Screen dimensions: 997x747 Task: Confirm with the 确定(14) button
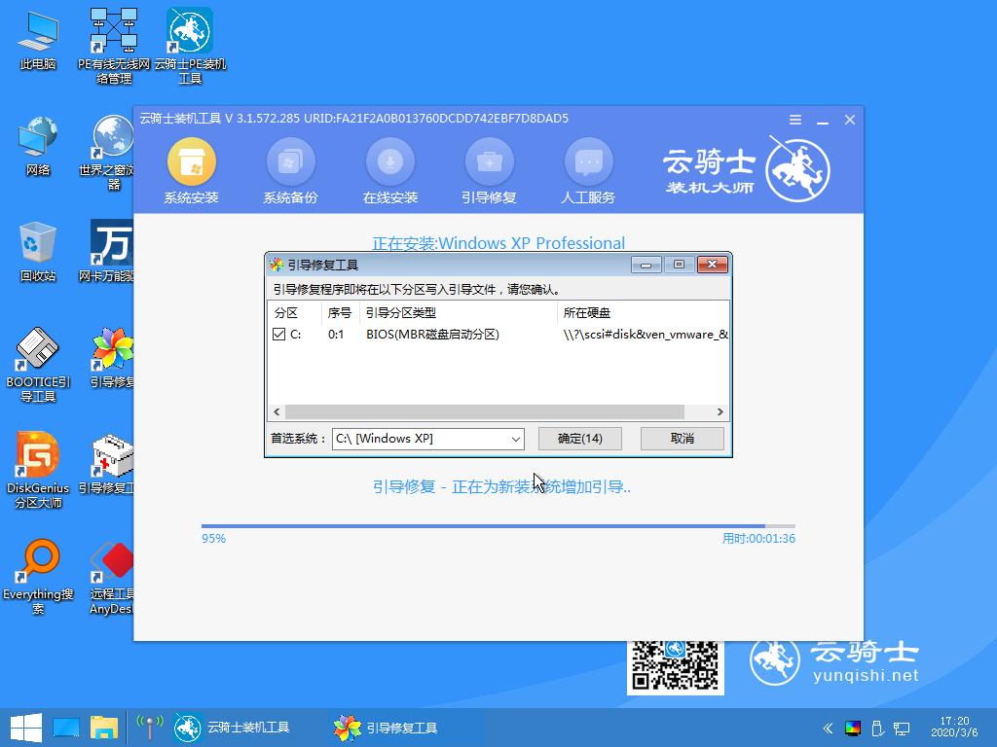click(x=579, y=439)
